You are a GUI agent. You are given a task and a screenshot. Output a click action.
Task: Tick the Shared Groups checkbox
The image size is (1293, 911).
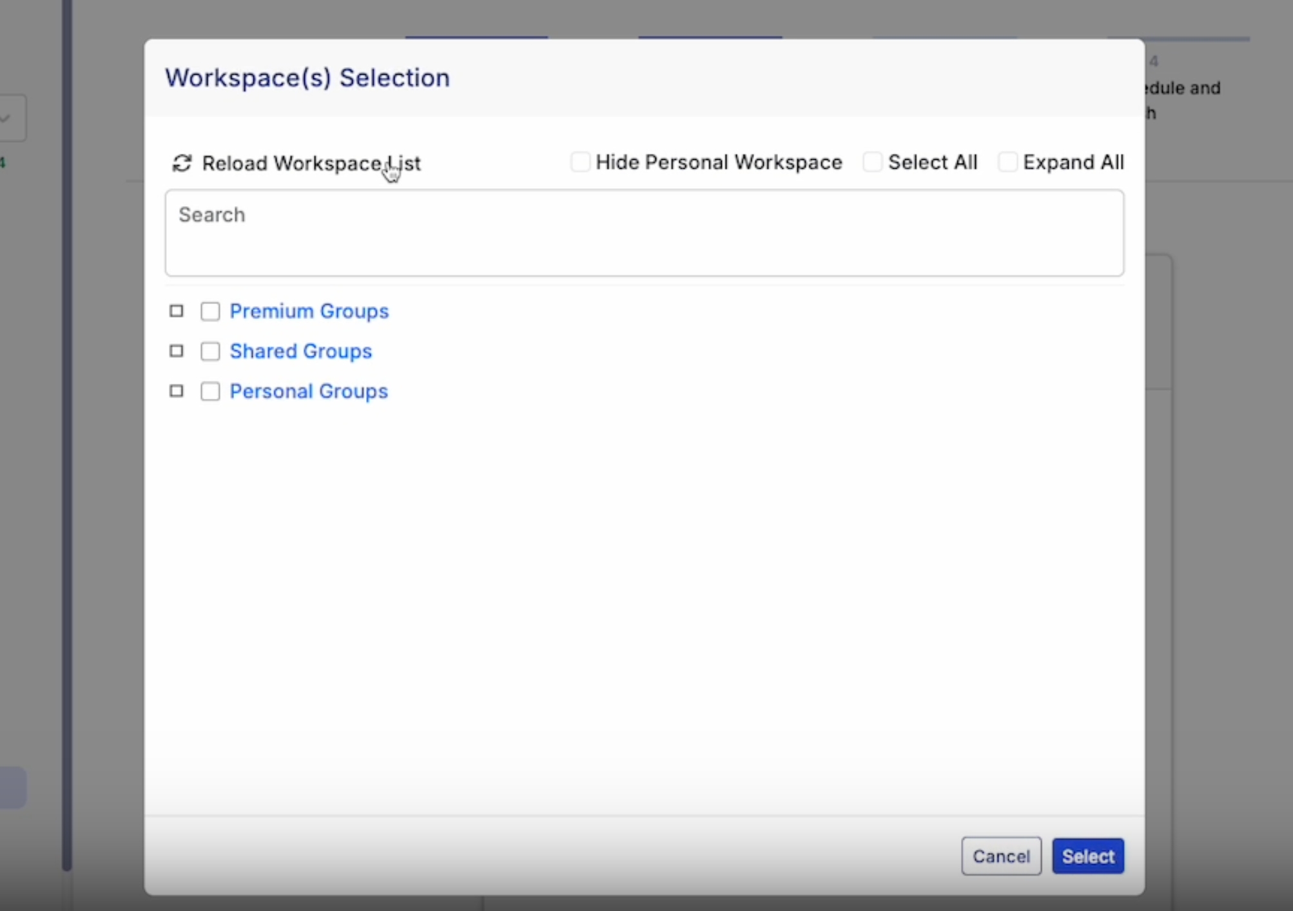(210, 351)
